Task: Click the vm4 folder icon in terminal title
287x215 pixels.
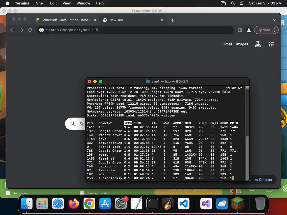Action: [148, 81]
